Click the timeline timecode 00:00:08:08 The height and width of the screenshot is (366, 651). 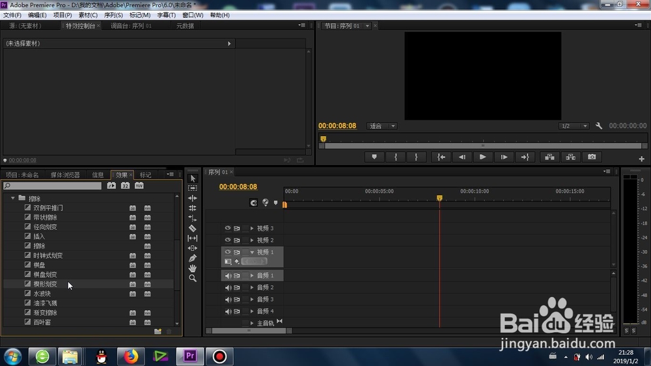[238, 187]
